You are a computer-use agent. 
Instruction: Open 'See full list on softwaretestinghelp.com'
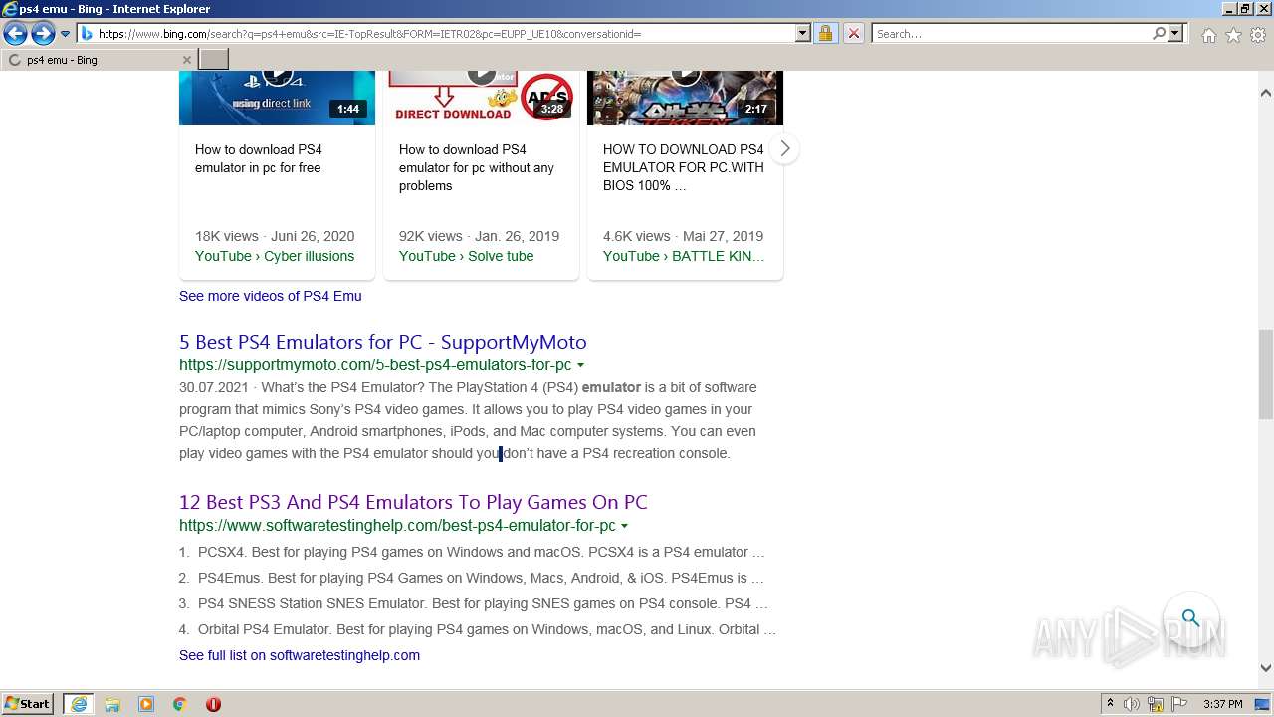pyautogui.click(x=300, y=655)
